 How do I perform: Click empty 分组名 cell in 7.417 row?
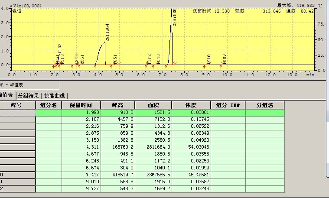pyautogui.click(x=265, y=175)
